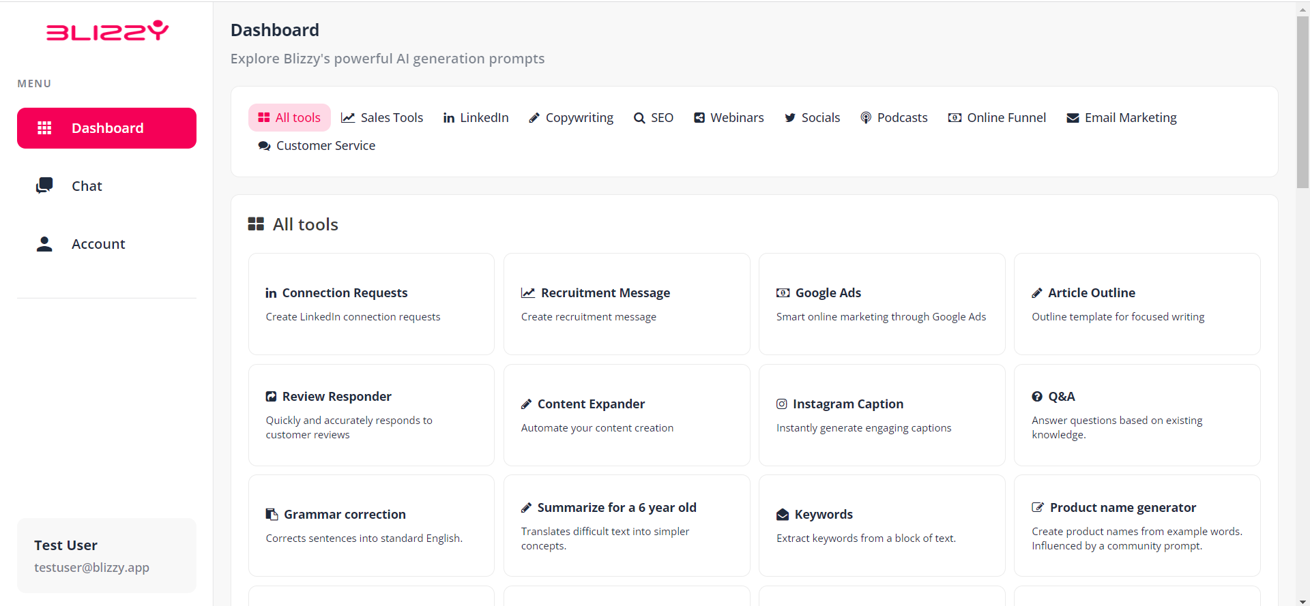The image size is (1310, 606).
Task: Click the Account person icon
Action: pos(44,244)
